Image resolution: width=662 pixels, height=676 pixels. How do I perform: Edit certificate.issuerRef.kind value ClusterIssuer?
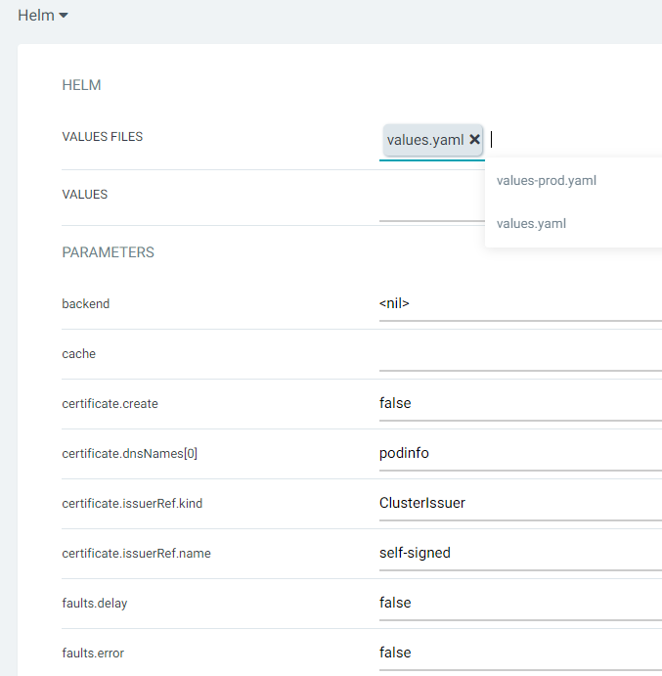[520, 503]
